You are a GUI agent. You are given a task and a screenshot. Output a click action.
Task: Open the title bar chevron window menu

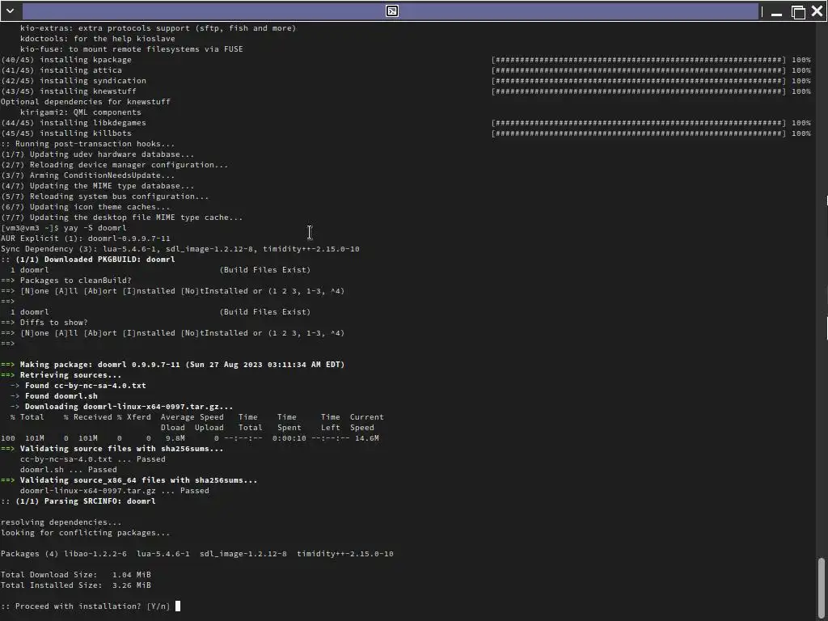click(x=10, y=11)
